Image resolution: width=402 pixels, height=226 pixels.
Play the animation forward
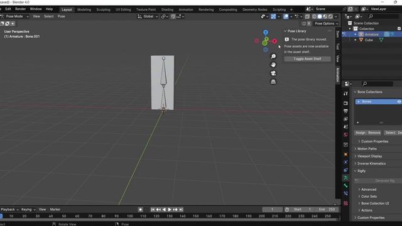tap(170, 209)
